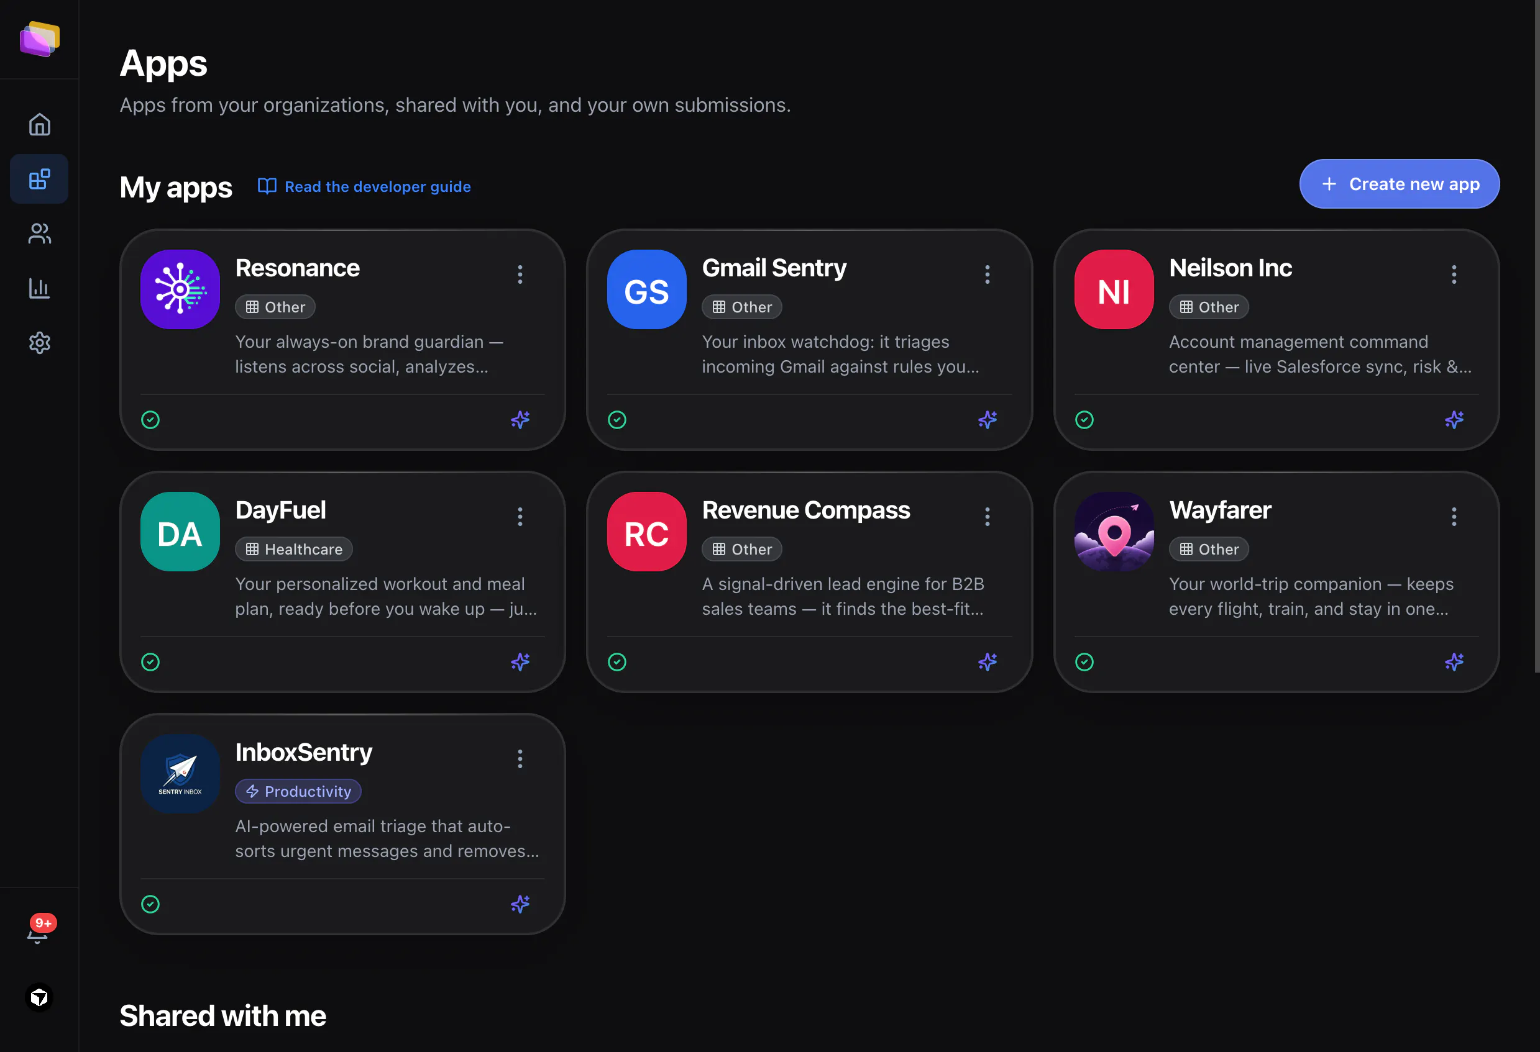Click the Shared with me heading

(222, 1016)
